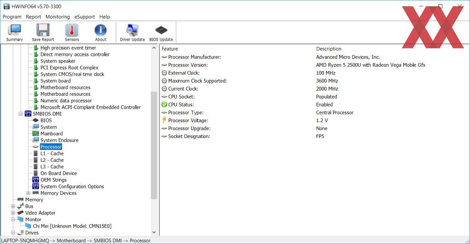The width and height of the screenshot is (470, 244).
Task: Select the Maximum Clock Supported row
Action: [x=311, y=81]
